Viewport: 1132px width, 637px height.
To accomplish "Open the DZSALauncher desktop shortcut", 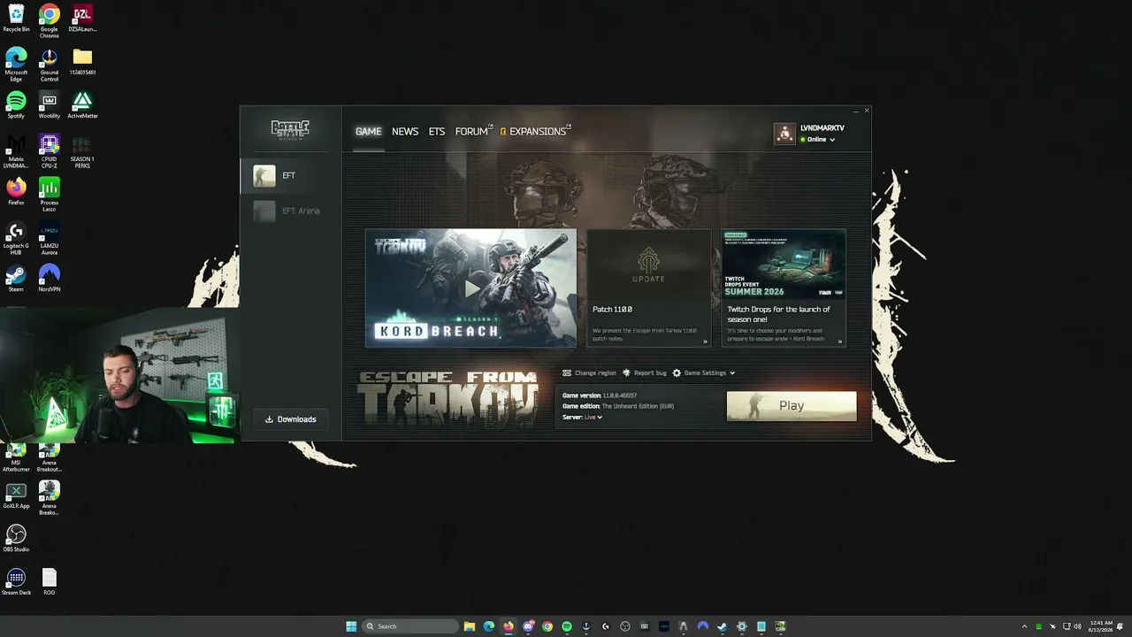I will pos(82,19).
